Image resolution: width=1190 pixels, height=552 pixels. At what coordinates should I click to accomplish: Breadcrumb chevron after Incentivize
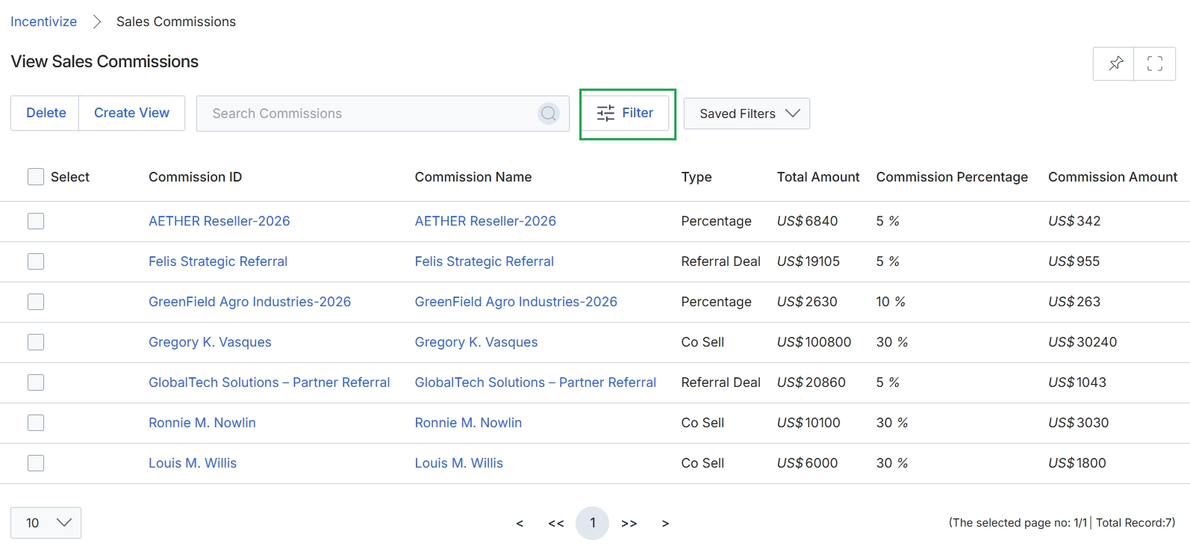(x=96, y=22)
